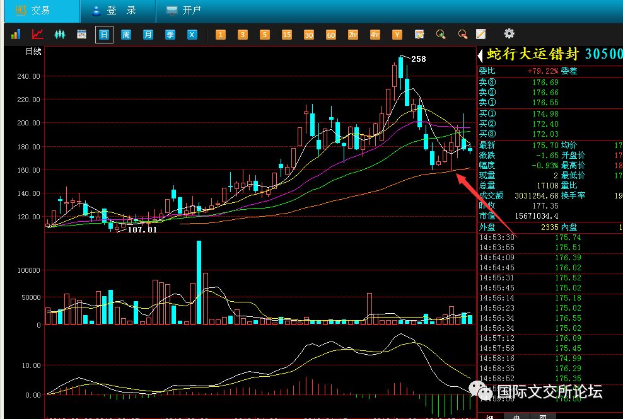The height and width of the screenshot is (419, 623).
Task: Open the settings gear icon
Action: (509, 33)
